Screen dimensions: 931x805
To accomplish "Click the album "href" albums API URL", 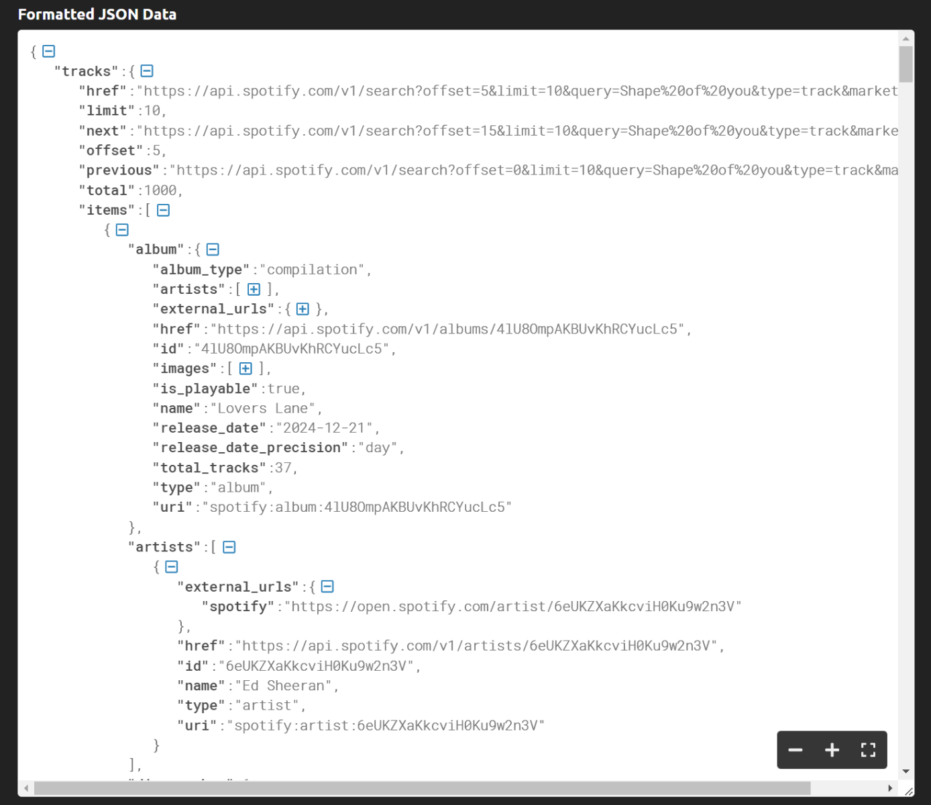I will click(447, 329).
